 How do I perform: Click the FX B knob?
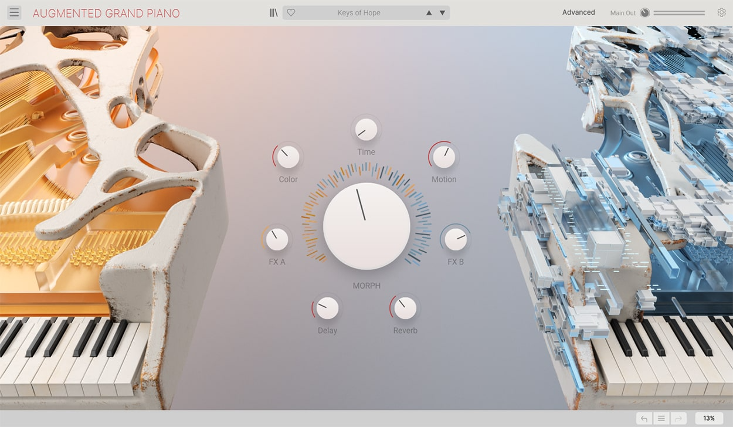point(456,239)
